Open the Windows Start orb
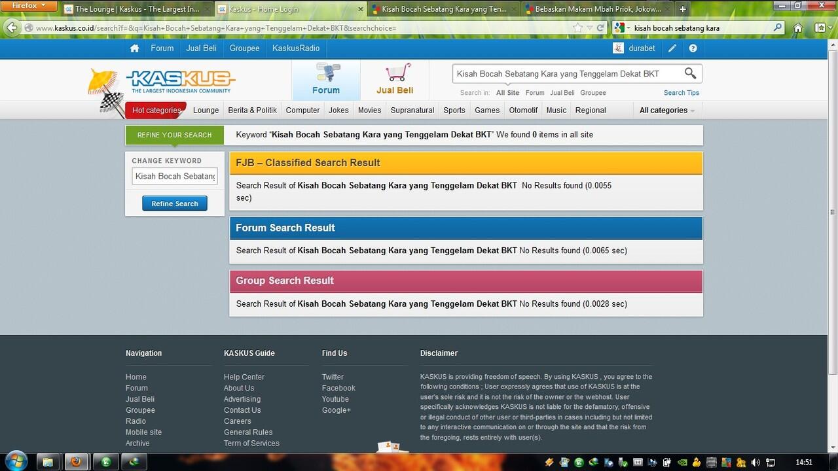838x471 pixels. coord(15,461)
